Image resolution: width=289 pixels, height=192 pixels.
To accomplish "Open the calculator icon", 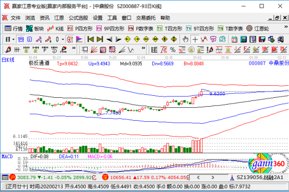I will point(244,40).
